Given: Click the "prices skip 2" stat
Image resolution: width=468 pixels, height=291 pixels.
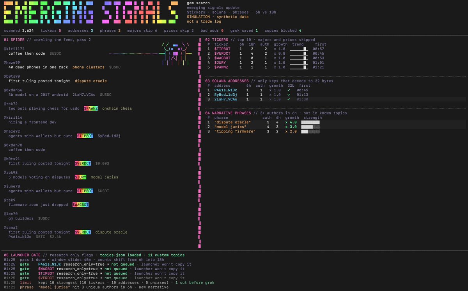Looking at the screenshot, I should [178, 30].
